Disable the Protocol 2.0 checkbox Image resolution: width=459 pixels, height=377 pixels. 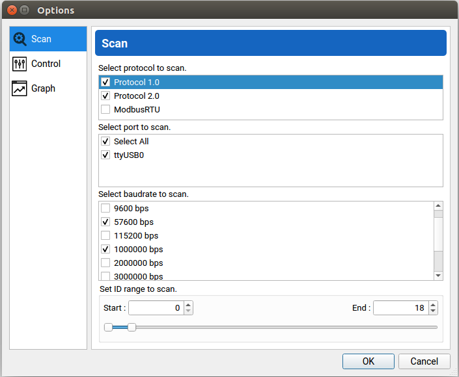105,96
